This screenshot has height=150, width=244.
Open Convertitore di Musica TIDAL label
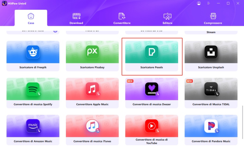click(211, 104)
